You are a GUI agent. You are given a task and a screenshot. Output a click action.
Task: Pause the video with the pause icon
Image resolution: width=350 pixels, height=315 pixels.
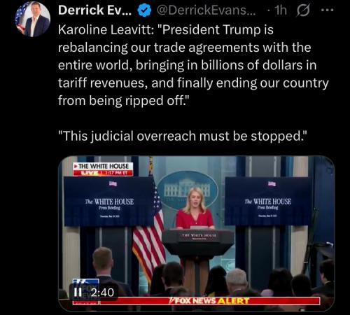[x=78, y=292]
